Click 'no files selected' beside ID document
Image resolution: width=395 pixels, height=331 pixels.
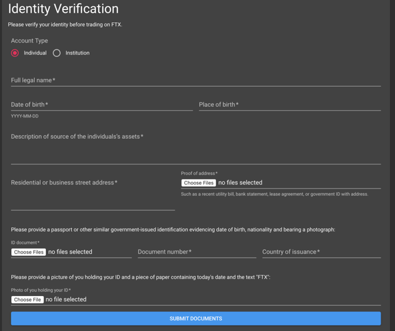70,252
